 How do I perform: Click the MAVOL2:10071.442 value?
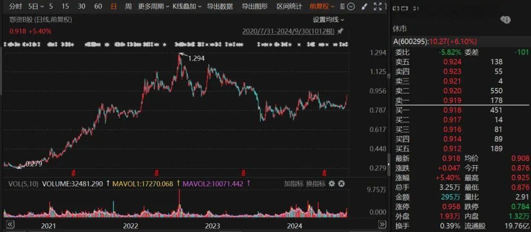click(x=213, y=183)
